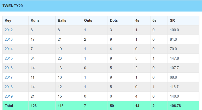
Task: Click the SR column header
Action: tap(172, 20)
